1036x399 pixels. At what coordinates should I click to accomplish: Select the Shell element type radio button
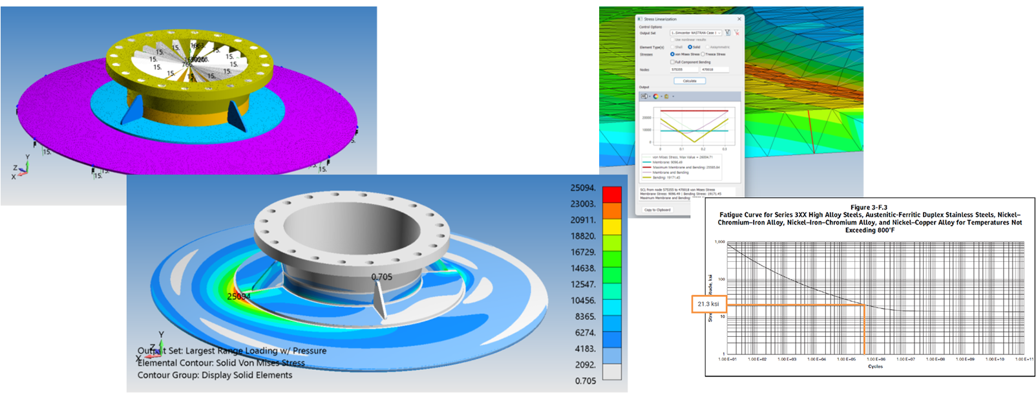pos(672,47)
